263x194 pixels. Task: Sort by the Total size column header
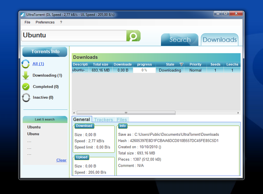coord(101,64)
